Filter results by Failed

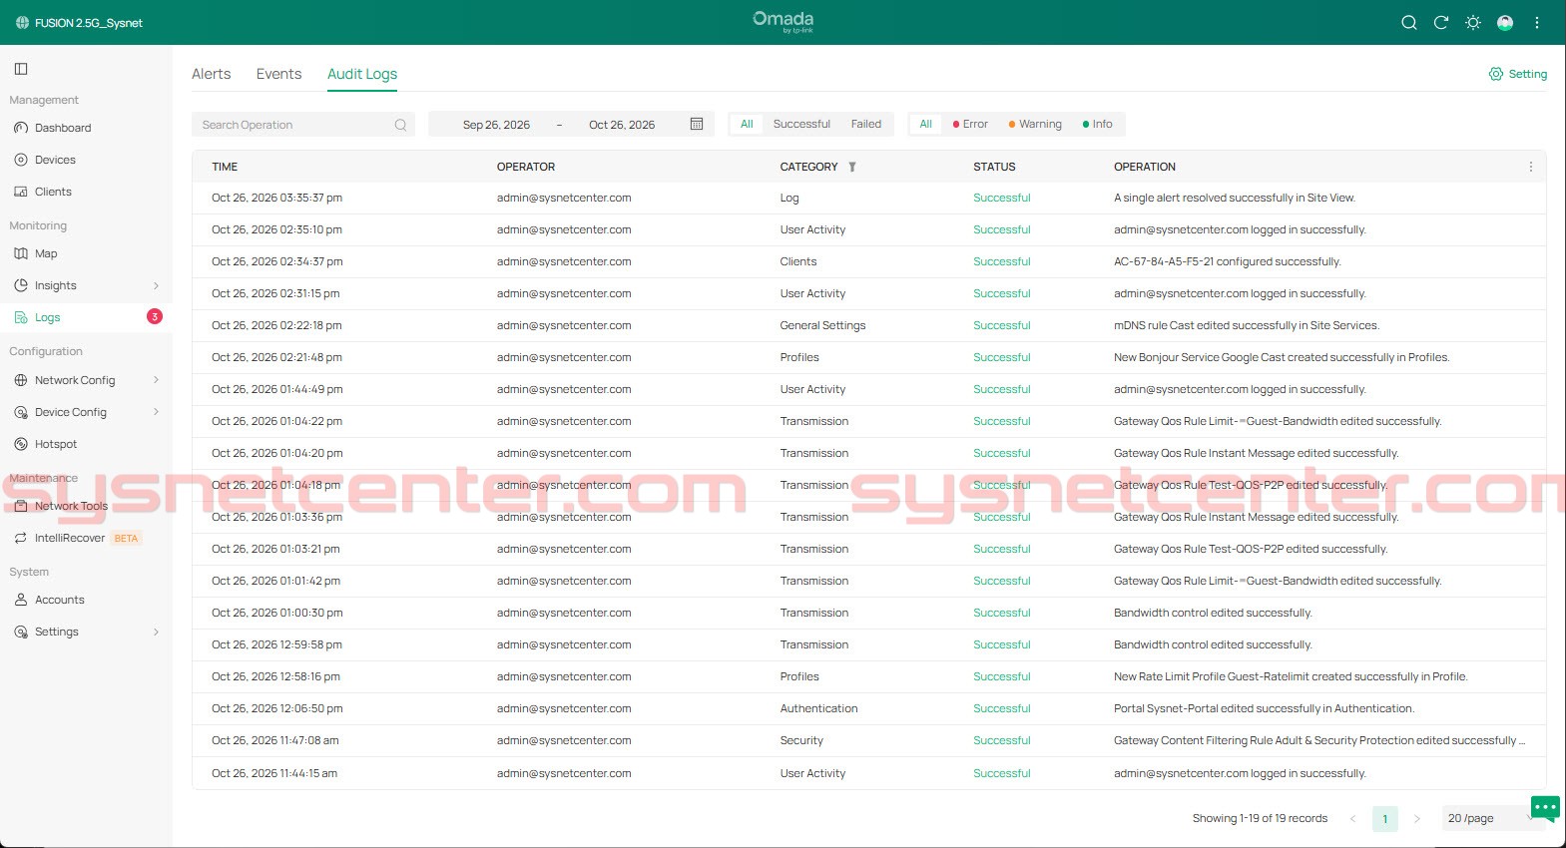coord(866,124)
